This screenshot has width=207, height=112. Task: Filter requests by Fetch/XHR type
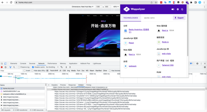pos(54,71)
